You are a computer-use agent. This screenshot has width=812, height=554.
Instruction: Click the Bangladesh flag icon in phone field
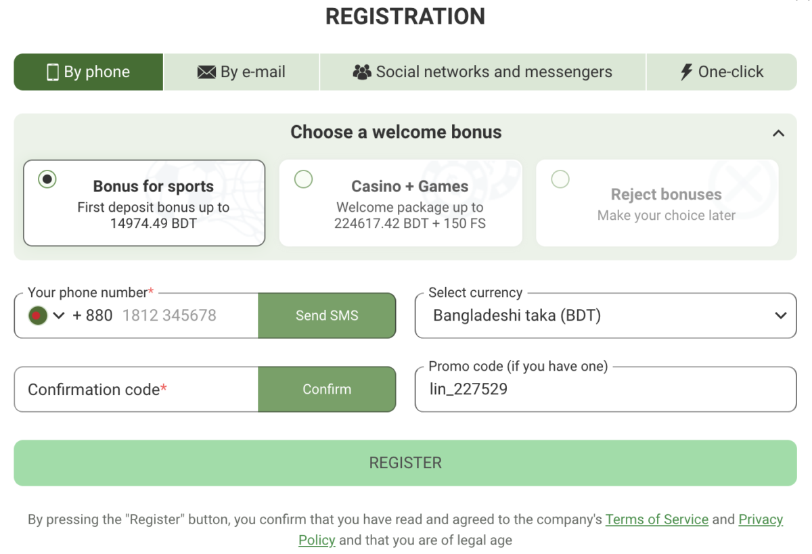click(x=39, y=315)
